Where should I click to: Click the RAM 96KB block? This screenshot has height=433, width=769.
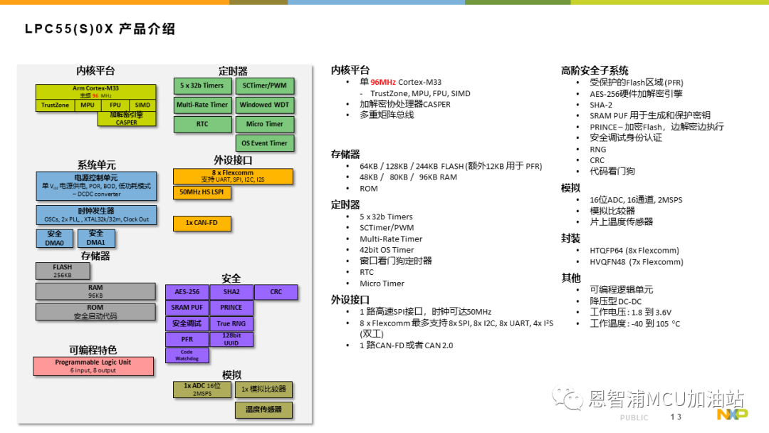click(95, 291)
